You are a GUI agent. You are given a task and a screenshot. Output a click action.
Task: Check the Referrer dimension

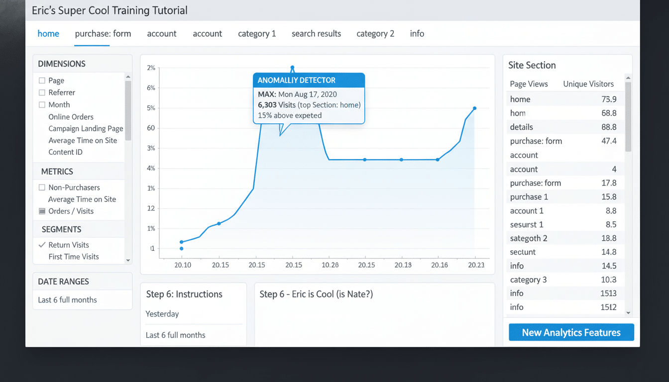pyautogui.click(x=42, y=93)
